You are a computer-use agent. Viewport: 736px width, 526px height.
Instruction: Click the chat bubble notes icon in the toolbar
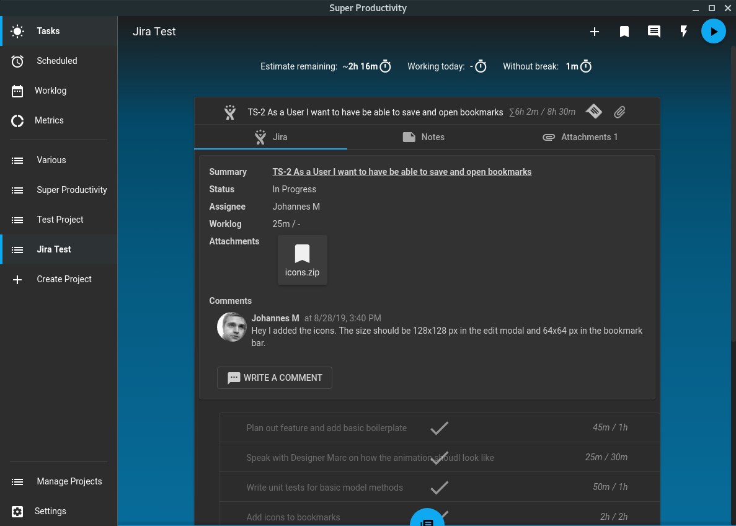point(654,31)
